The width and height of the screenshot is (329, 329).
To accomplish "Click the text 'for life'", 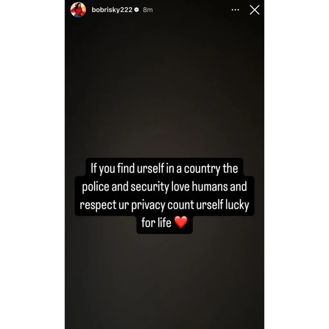I will (156, 222).
